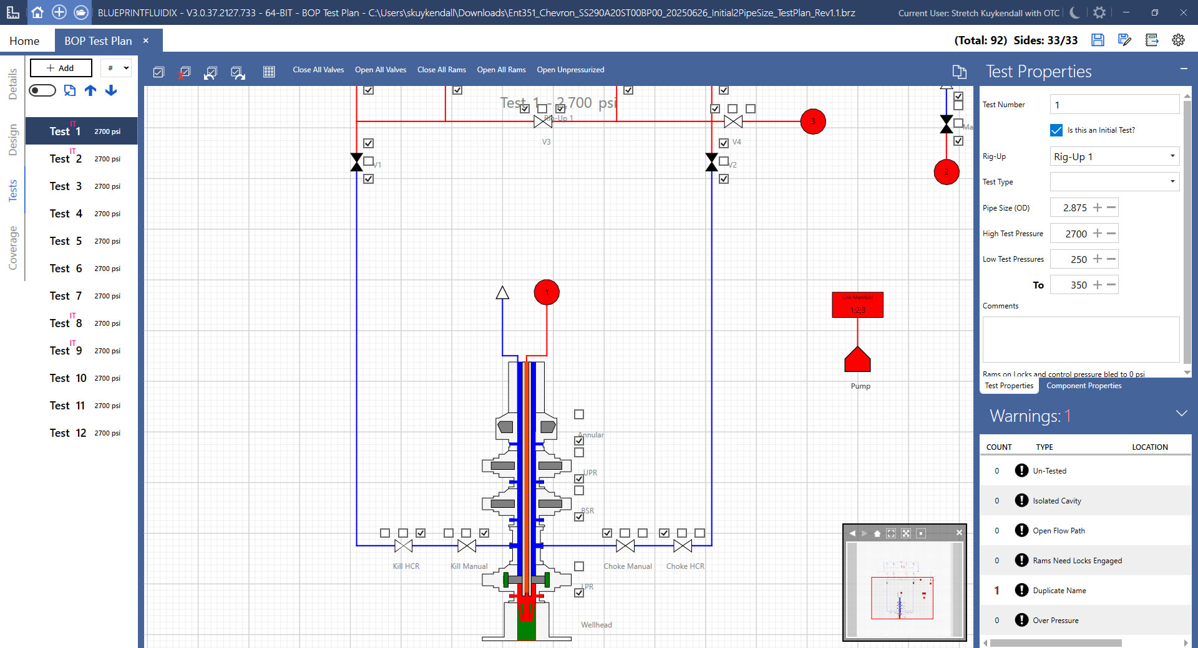Toggle dark mode moon icon
This screenshot has width=1198, height=648.
1074,12
